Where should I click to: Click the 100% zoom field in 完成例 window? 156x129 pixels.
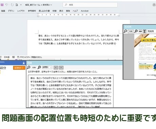click(x=131, y=31)
